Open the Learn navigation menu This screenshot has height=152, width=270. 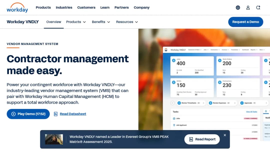tap(105, 7)
